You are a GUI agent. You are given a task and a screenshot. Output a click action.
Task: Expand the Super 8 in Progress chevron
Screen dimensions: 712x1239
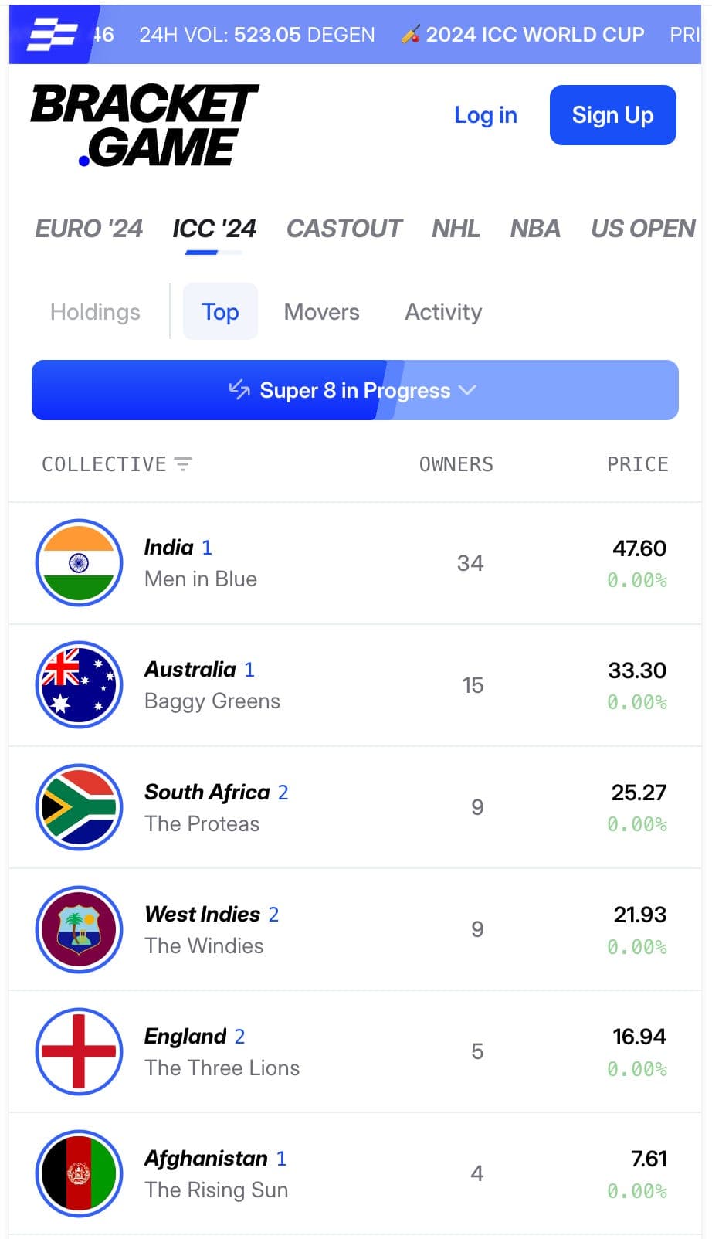click(x=467, y=390)
